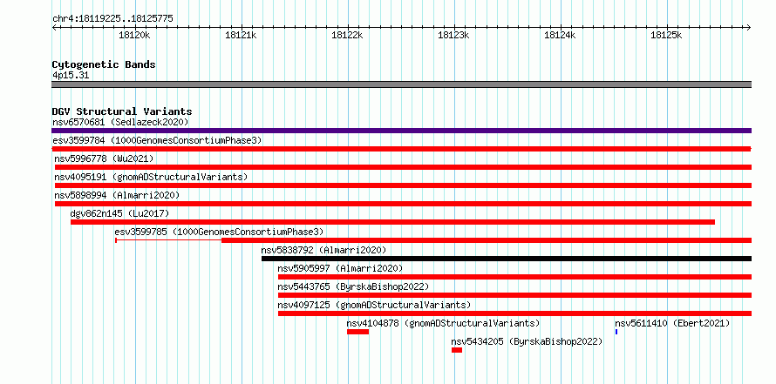Select the red bar under nsv5443765

click(514, 295)
